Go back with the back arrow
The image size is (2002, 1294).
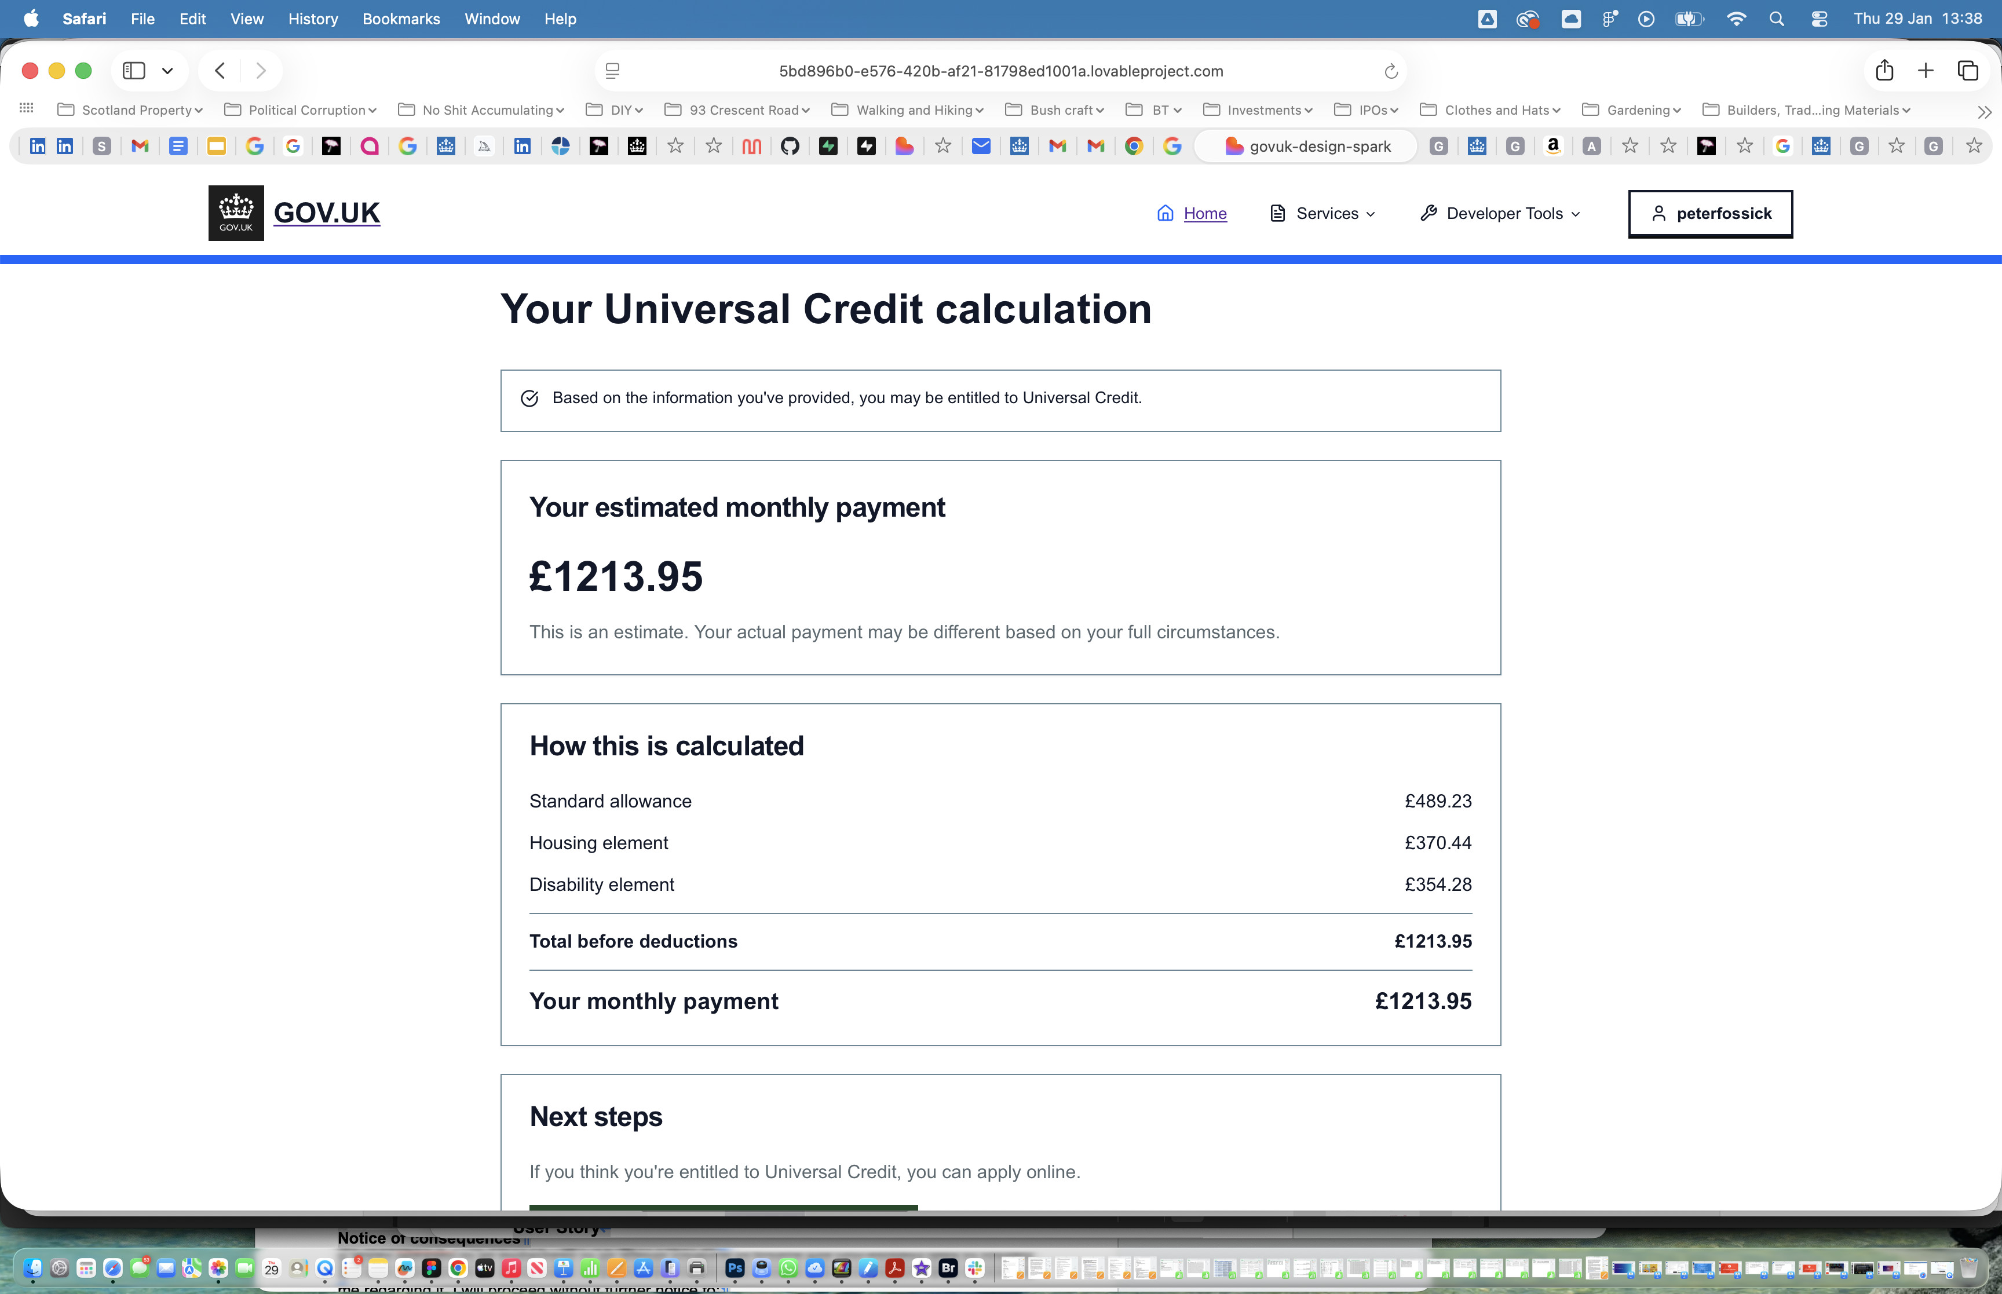(x=220, y=71)
